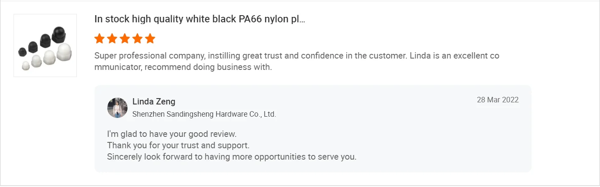The width and height of the screenshot is (600, 187).
Task: Click the 28 Mar 2022 reply date
Action: click(497, 100)
